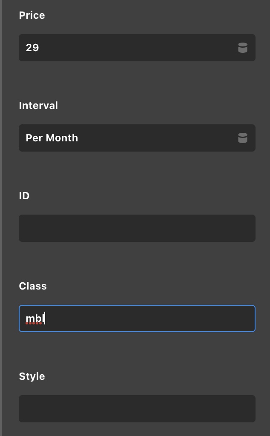Focus the empty ID text box
The width and height of the screenshot is (270, 436).
(x=137, y=228)
